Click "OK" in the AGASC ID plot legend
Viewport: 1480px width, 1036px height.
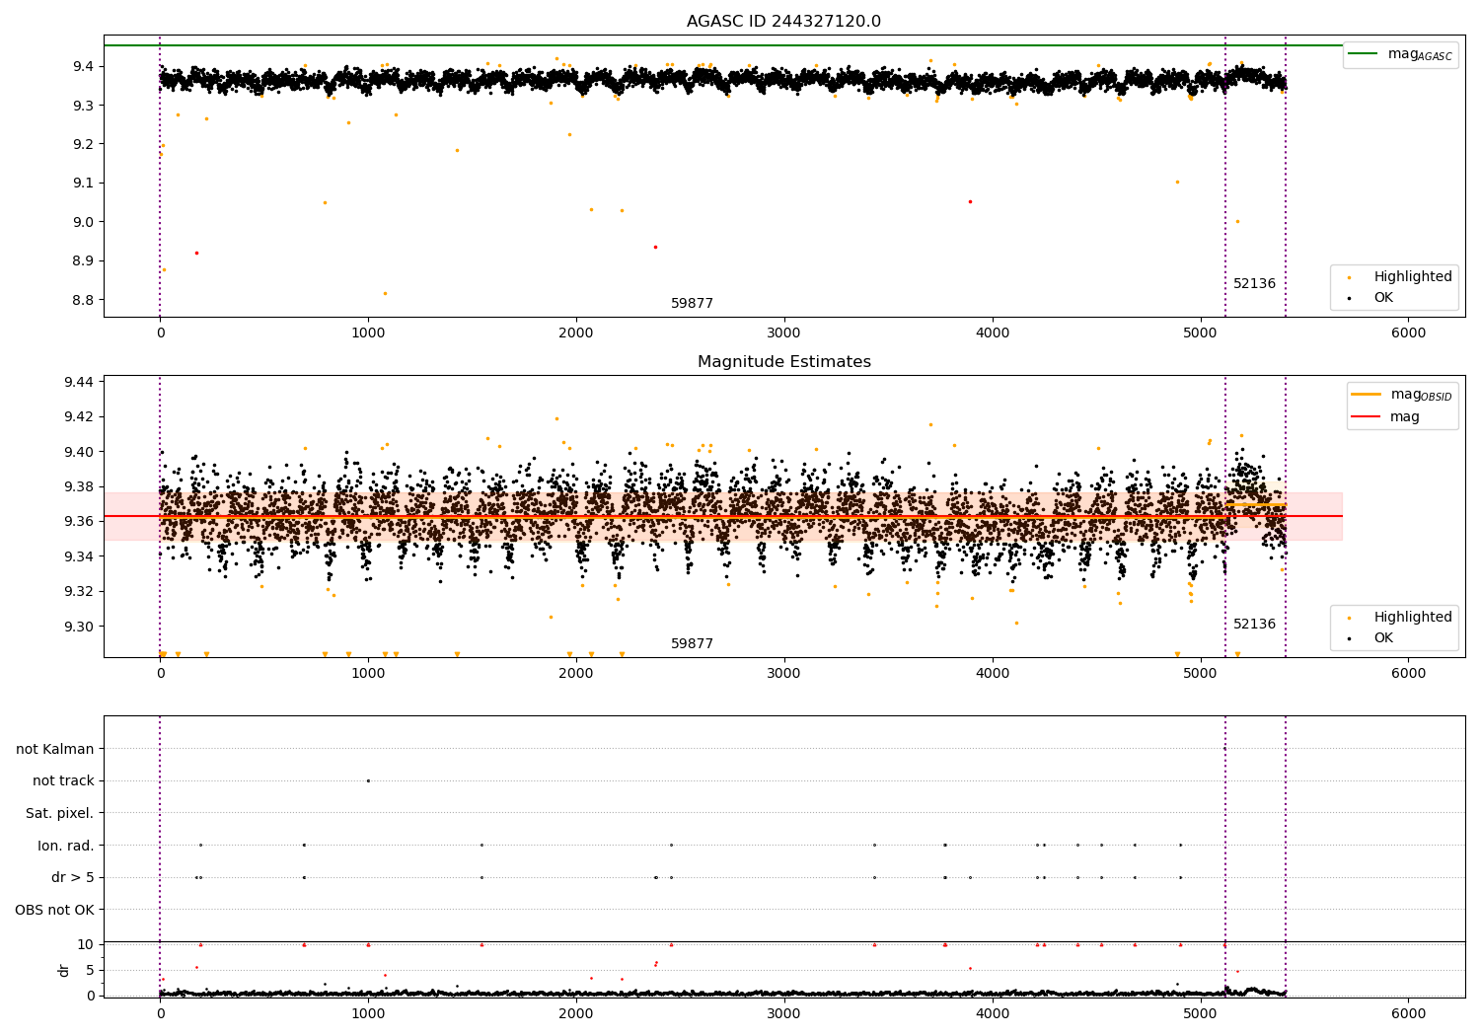(x=1367, y=298)
